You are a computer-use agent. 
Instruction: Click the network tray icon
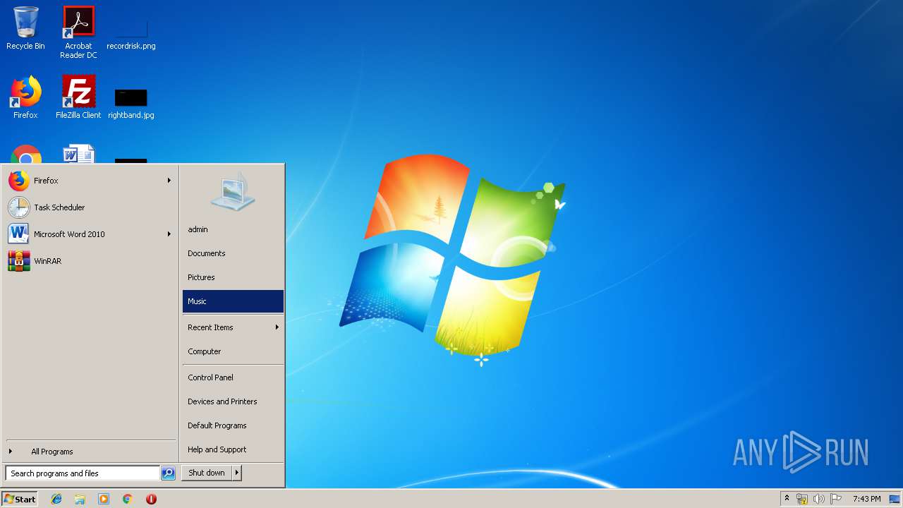[802, 499]
